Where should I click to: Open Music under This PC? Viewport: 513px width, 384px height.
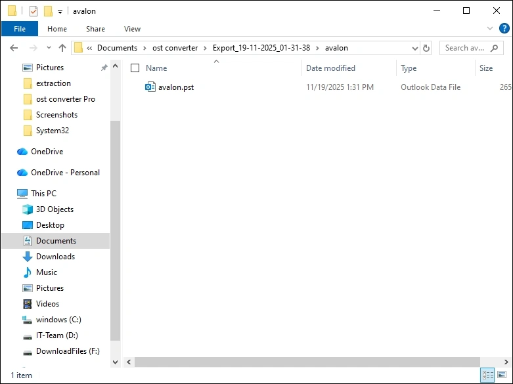click(x=47, y=272)
